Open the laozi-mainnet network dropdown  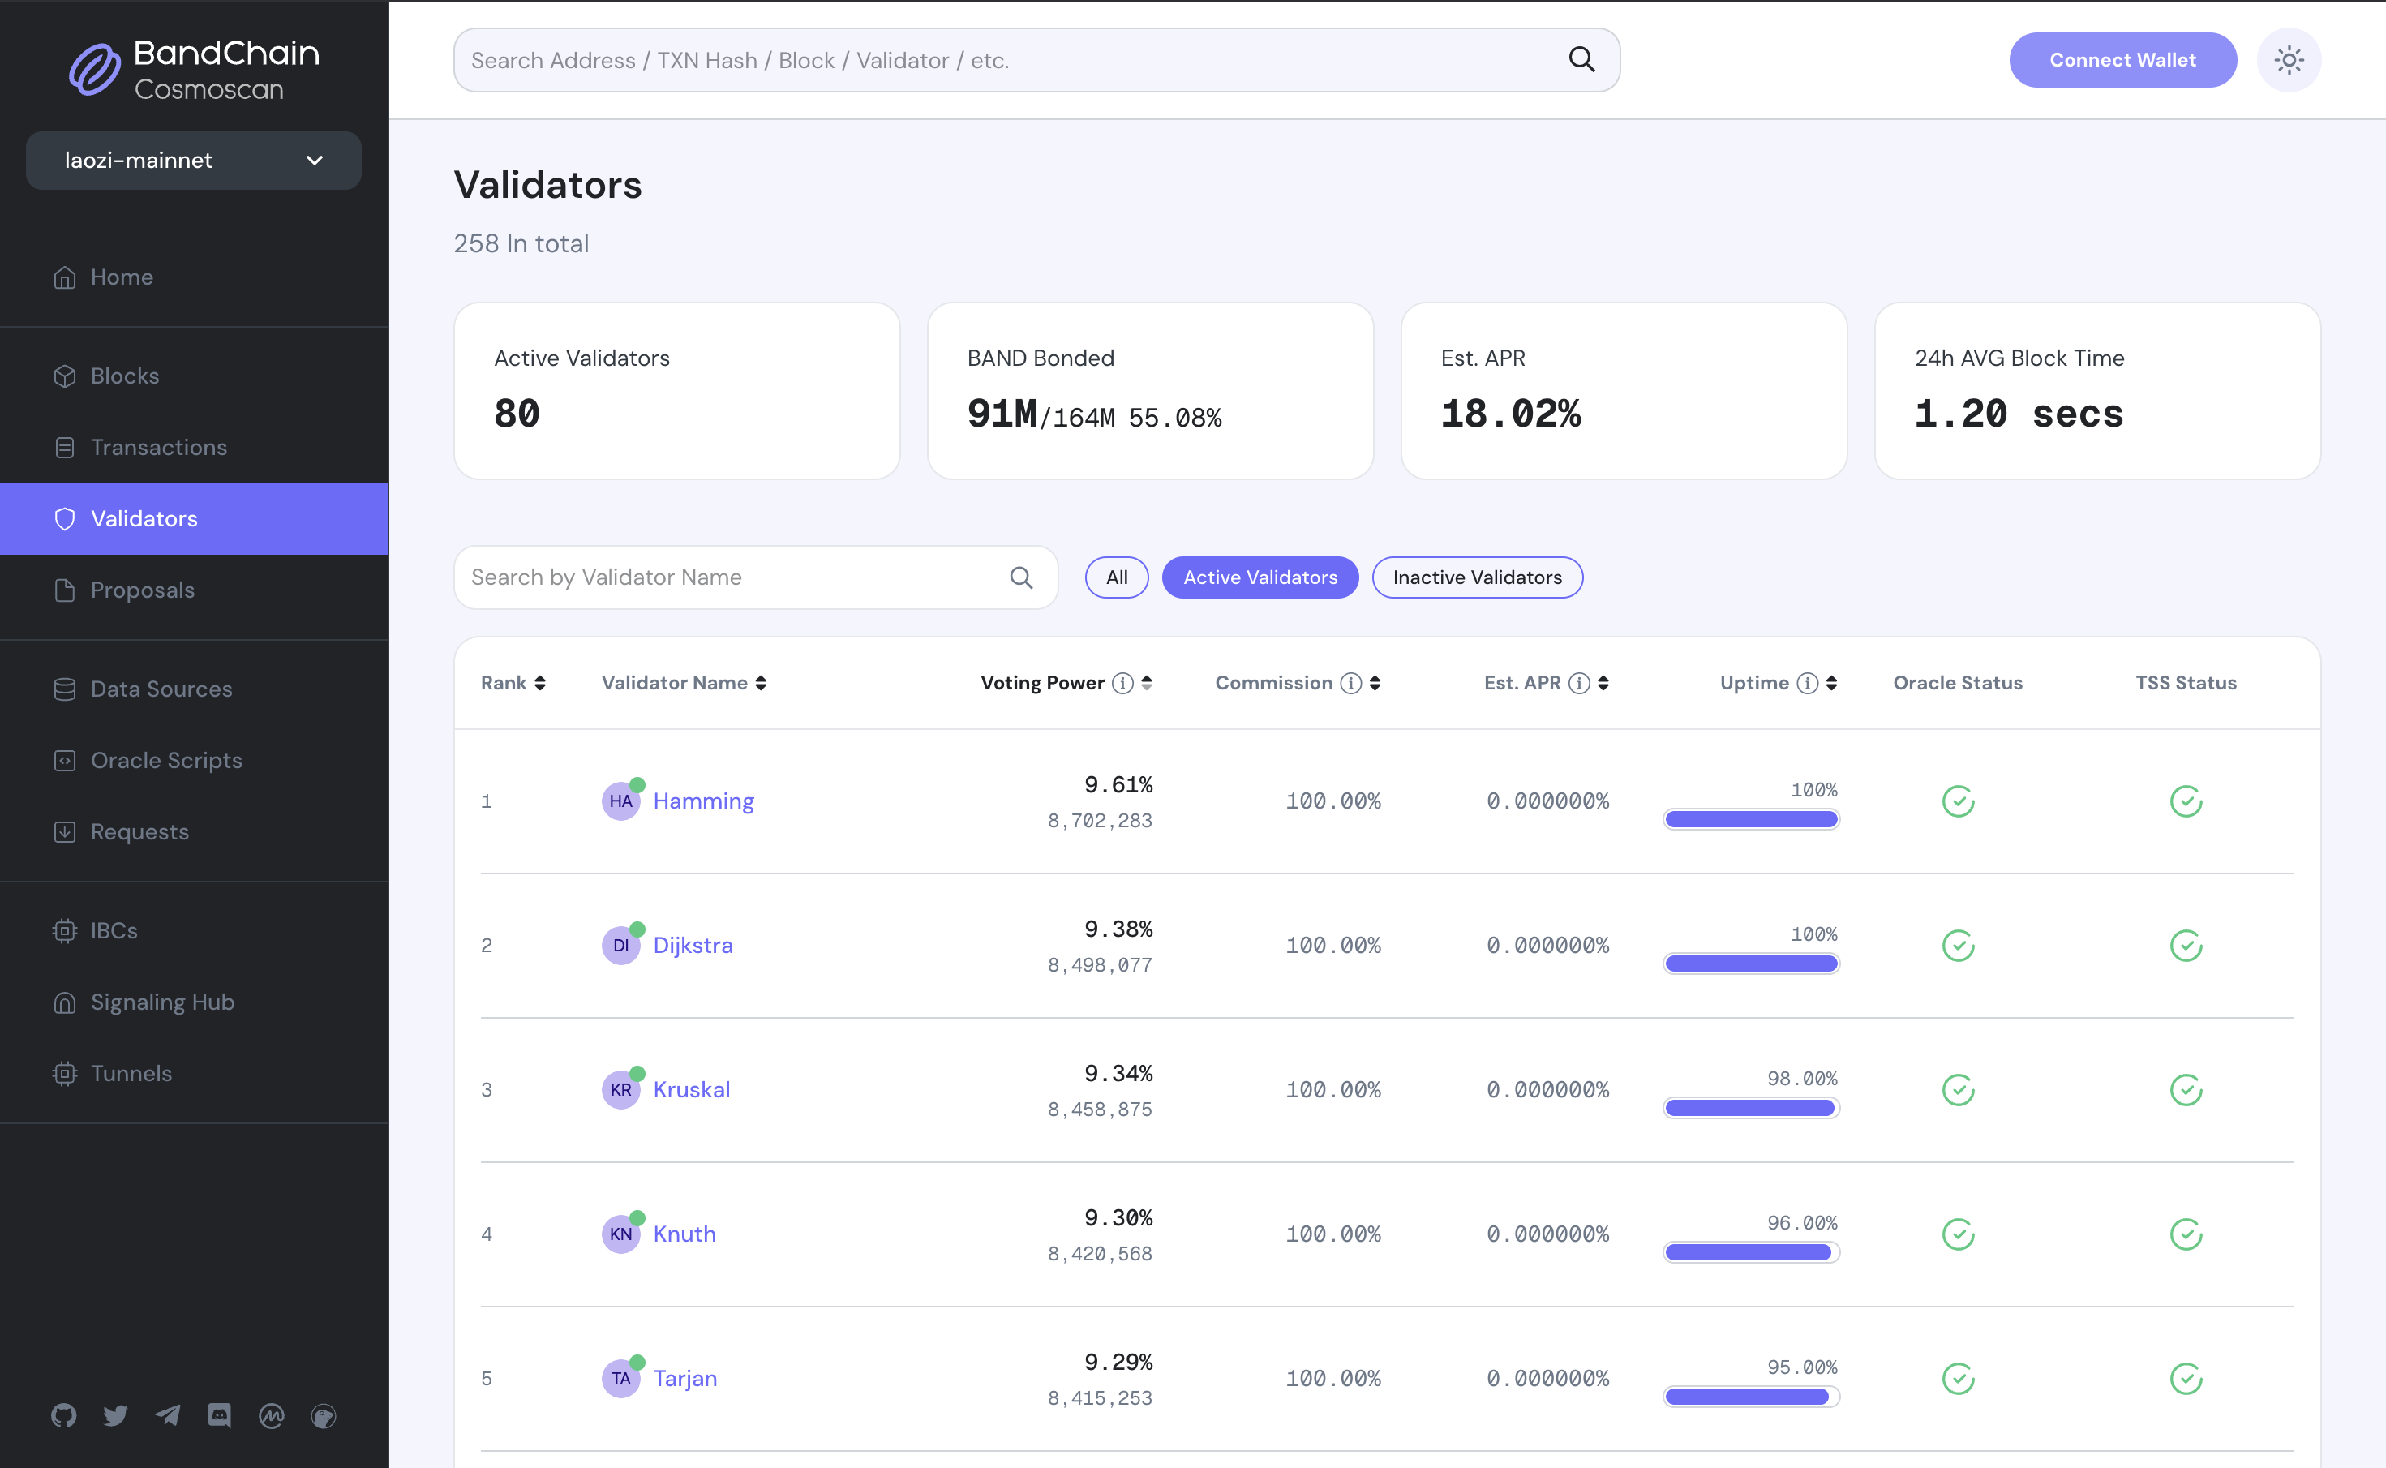point(193,161)
